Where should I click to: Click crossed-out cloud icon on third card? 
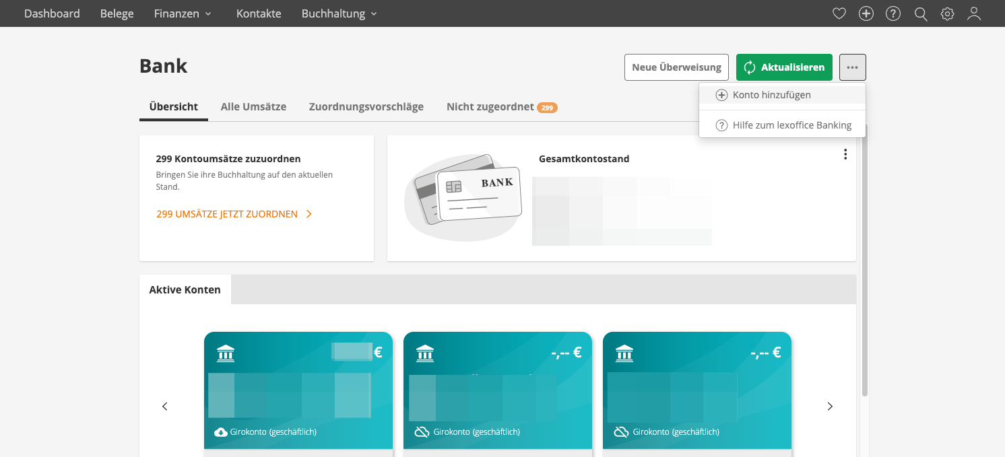tap(621, 432)
